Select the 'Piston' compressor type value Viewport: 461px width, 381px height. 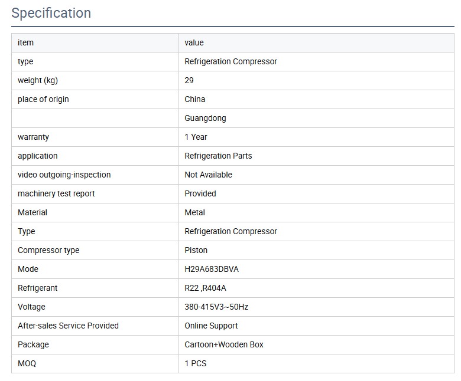[196, 250]
